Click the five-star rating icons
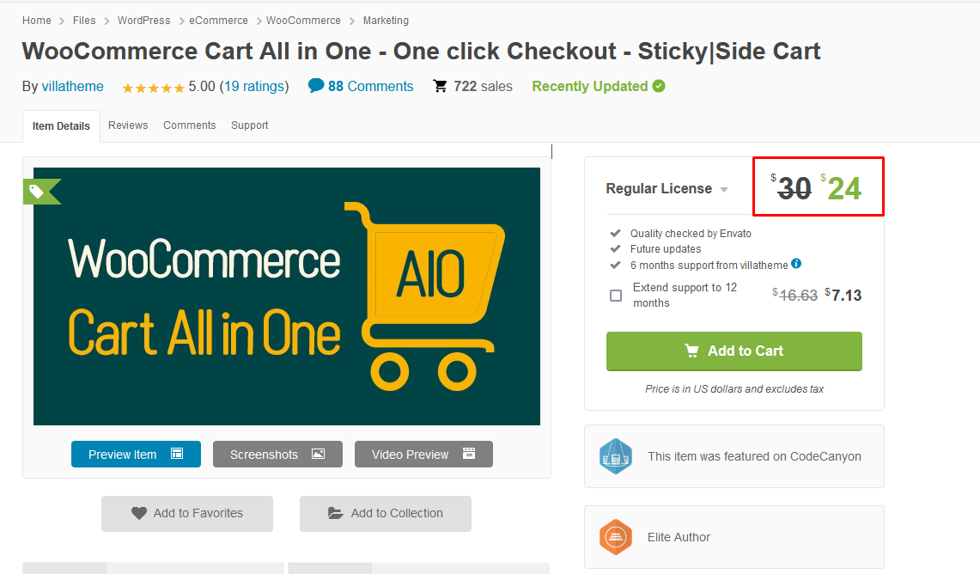Viewport: 980px width, 574px height. click(x=153, y=88)
